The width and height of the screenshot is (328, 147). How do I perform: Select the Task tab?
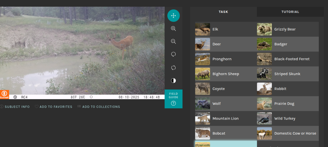pos(223,12)
